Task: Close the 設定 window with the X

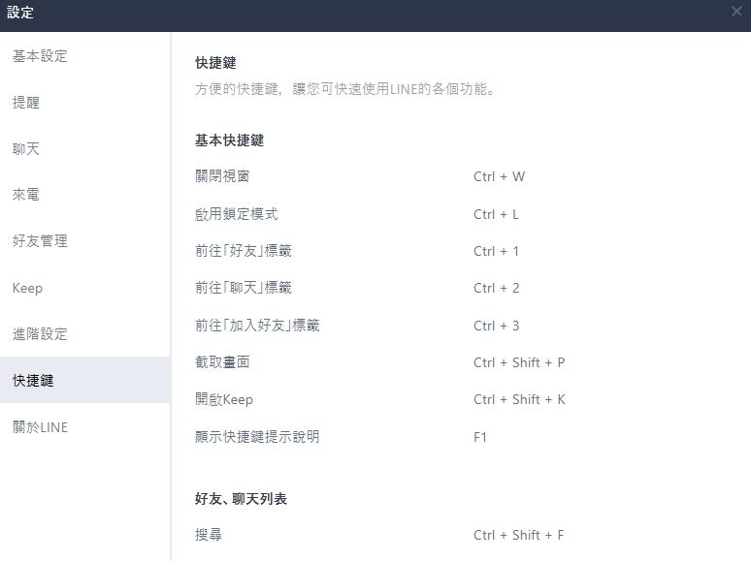Action: point(736,12)
